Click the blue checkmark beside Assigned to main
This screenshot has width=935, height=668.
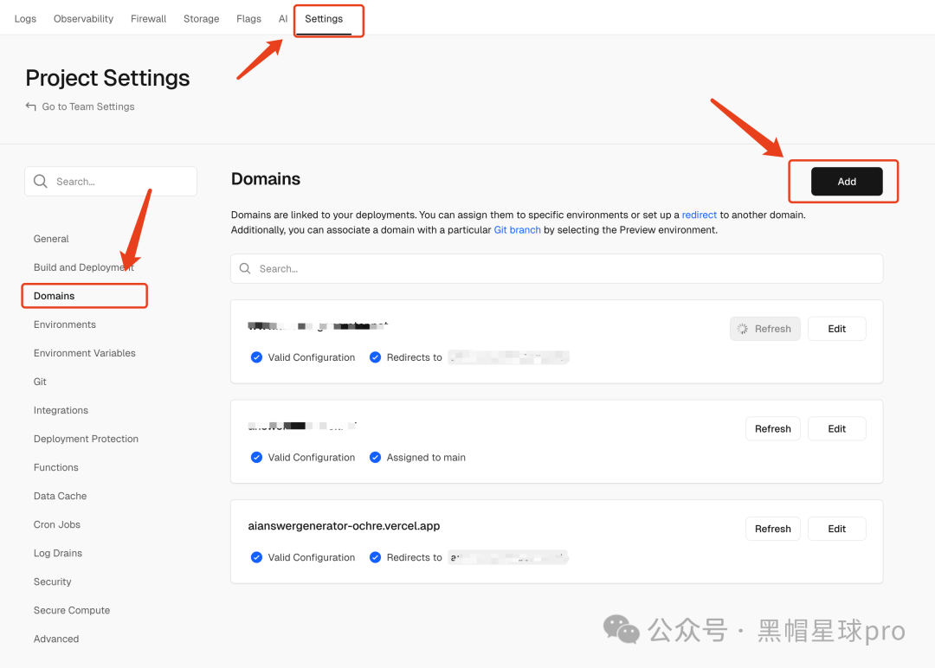pyautogui.click(x=375, y=457)
